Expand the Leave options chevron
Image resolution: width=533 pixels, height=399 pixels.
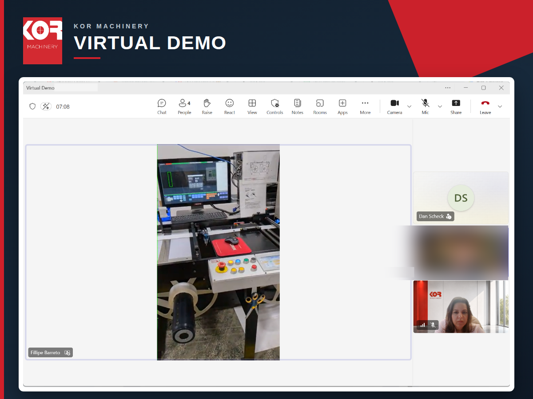(500, 106)
